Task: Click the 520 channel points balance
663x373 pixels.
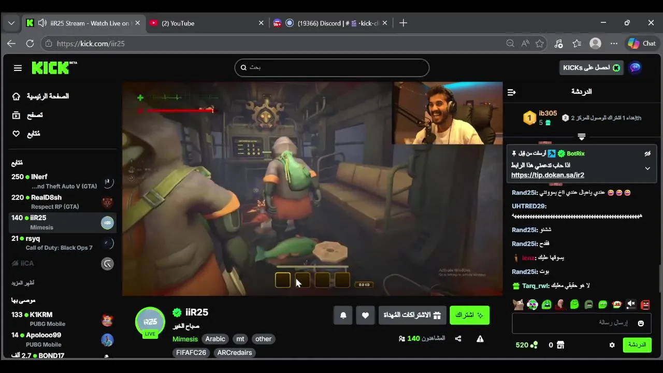Action: [x=526, y=345]
